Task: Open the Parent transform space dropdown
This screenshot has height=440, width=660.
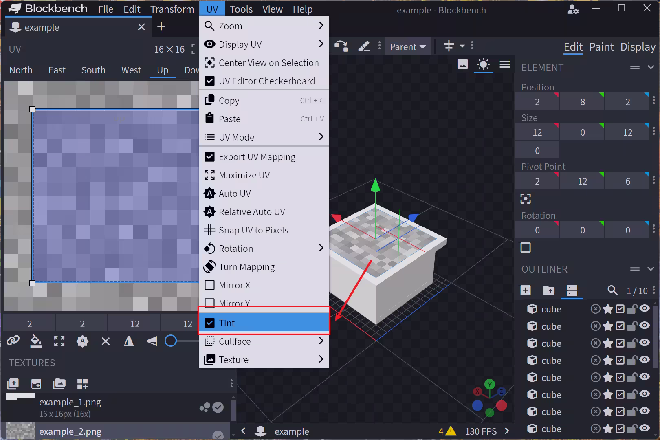Action: point(407,47)
